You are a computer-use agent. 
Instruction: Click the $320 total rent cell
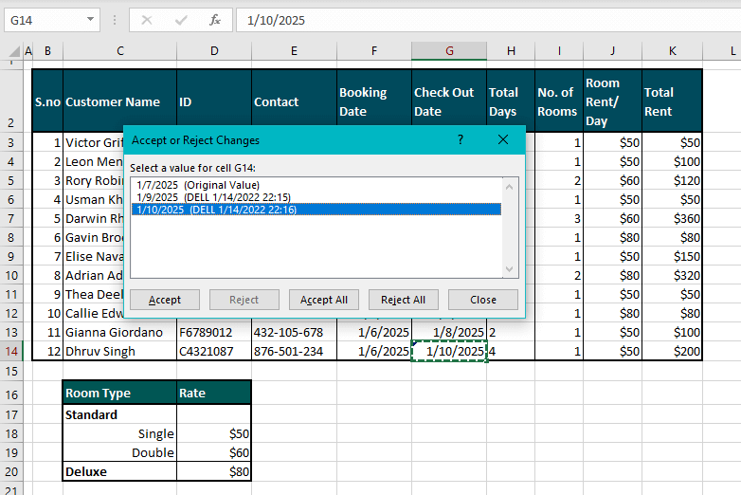(x=672, y=275)
